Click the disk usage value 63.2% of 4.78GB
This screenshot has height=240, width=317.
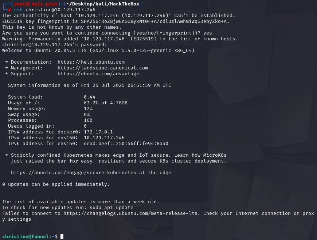click(105, 103)
